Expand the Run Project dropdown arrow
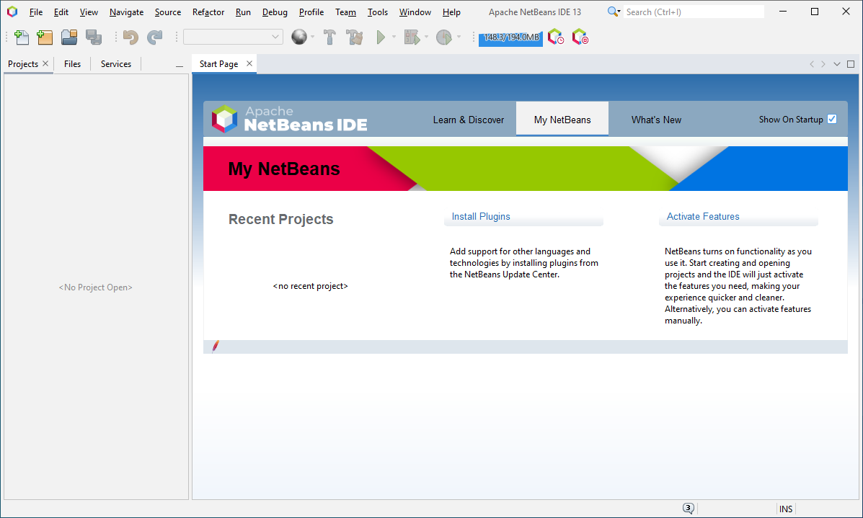The width and height of the screenshot is (863, 518). (394, 37)
